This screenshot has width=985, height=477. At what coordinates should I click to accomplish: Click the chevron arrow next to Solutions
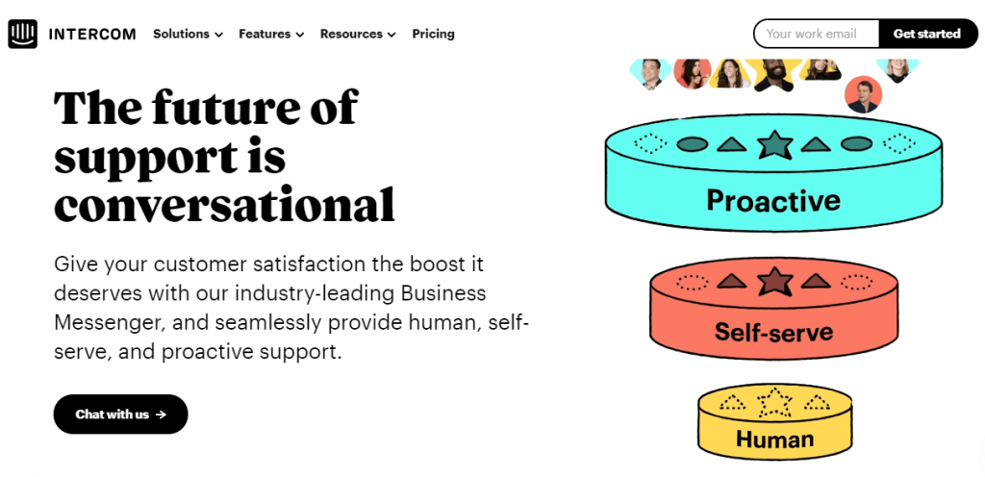(x=218, y=36)
